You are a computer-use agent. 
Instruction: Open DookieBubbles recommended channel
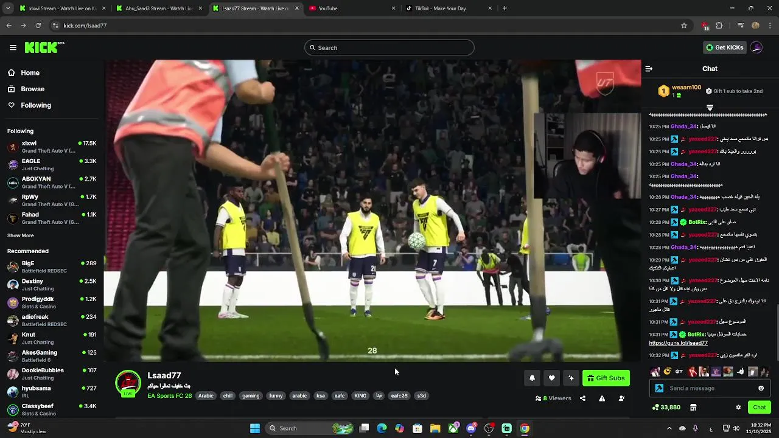(52, 374)
